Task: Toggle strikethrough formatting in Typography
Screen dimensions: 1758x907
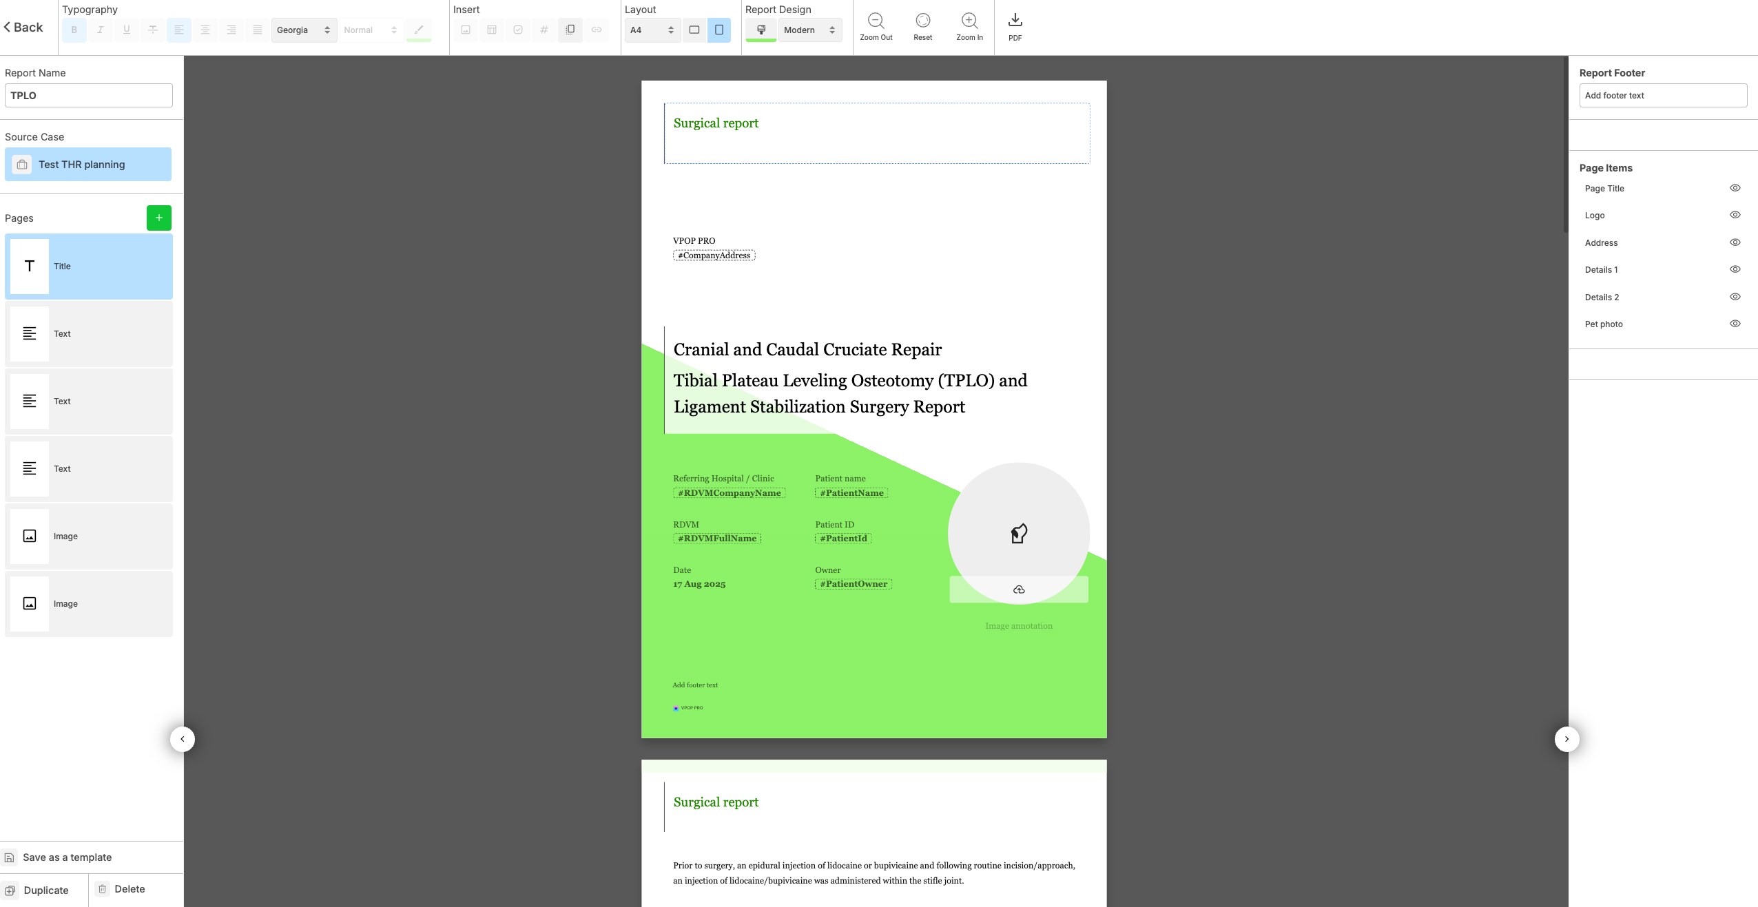Action: coord(153,30)
